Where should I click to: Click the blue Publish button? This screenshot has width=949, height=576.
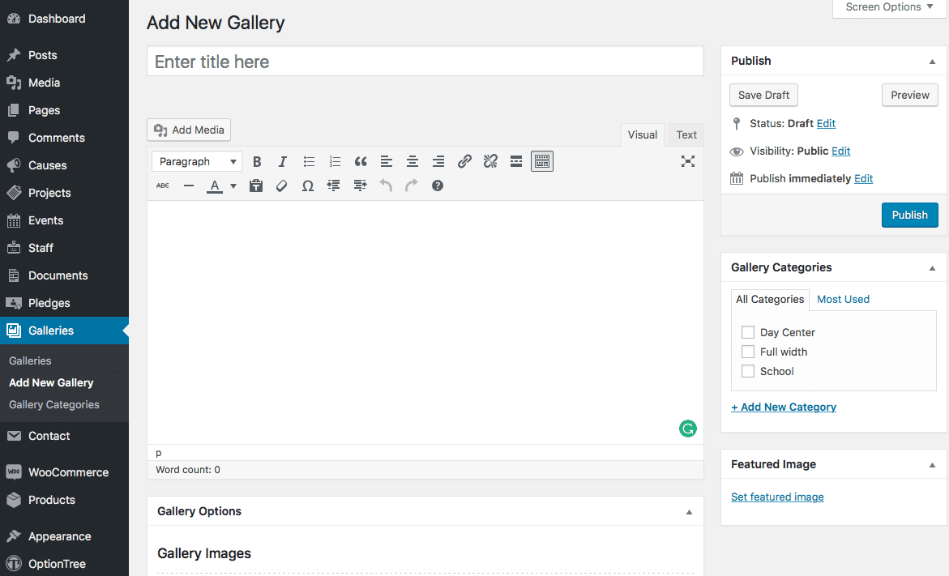click(x=909, y=215)
